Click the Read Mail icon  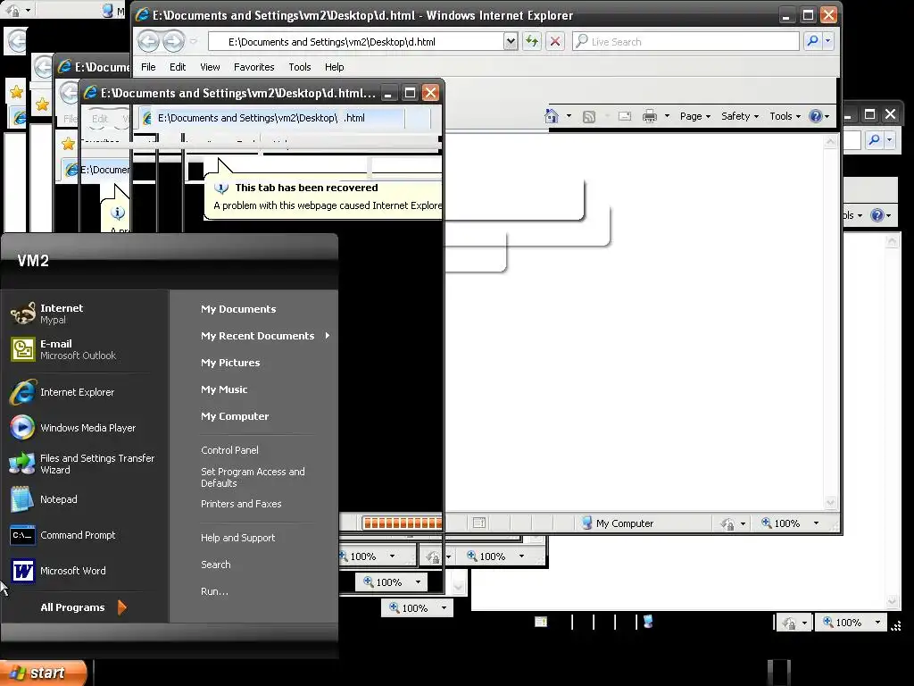[625, 116]
